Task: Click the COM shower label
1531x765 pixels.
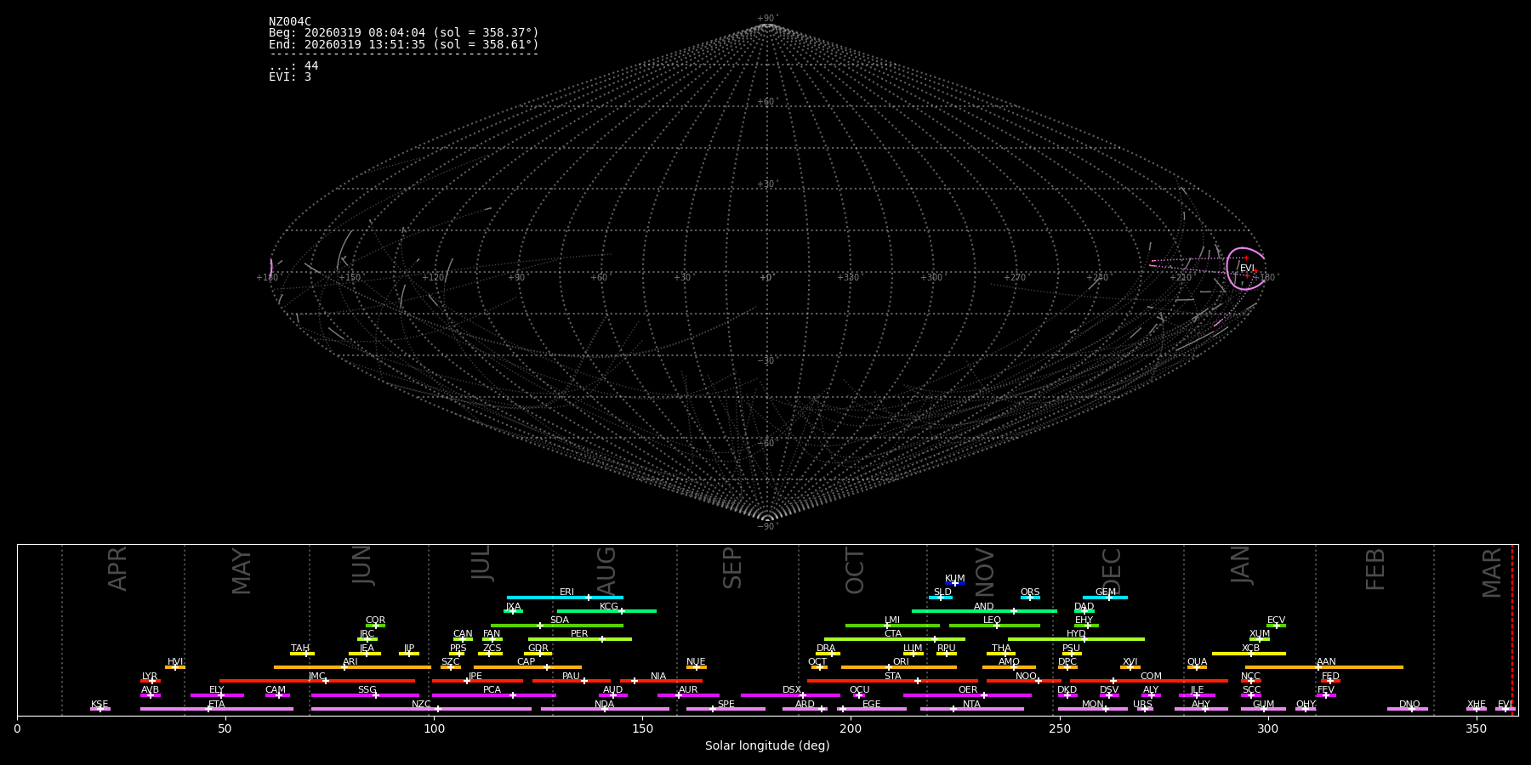Action: (1151, 677)
